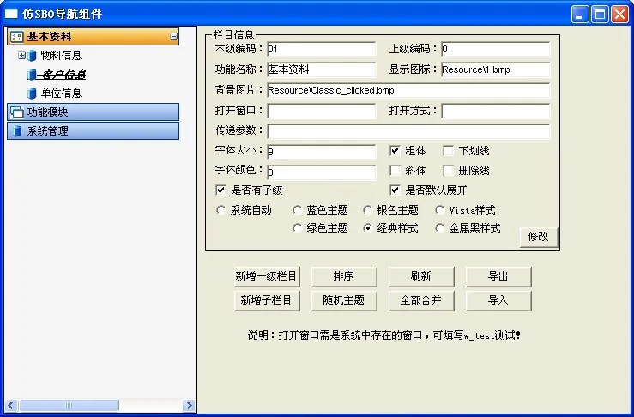Screen dimensions: 634x417
Task: Select the 金属黑样式 radio option
Action: [x=440, y=228]
